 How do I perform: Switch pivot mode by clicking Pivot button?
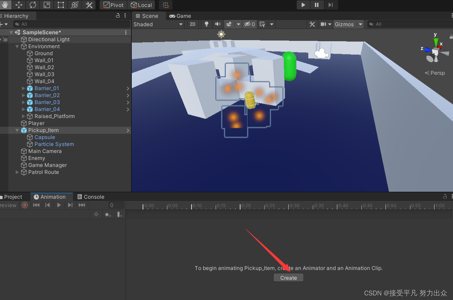click(x=113, y=5)
